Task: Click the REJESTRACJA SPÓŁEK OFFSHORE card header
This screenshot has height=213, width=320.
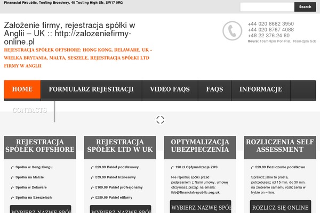Action: tap(40, 148)
